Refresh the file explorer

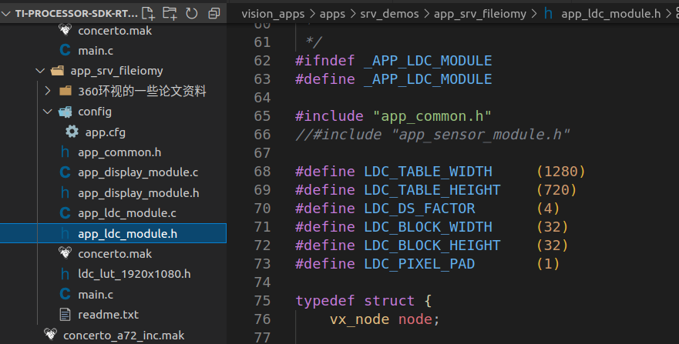pyautogui.click(x=192, y=13)
